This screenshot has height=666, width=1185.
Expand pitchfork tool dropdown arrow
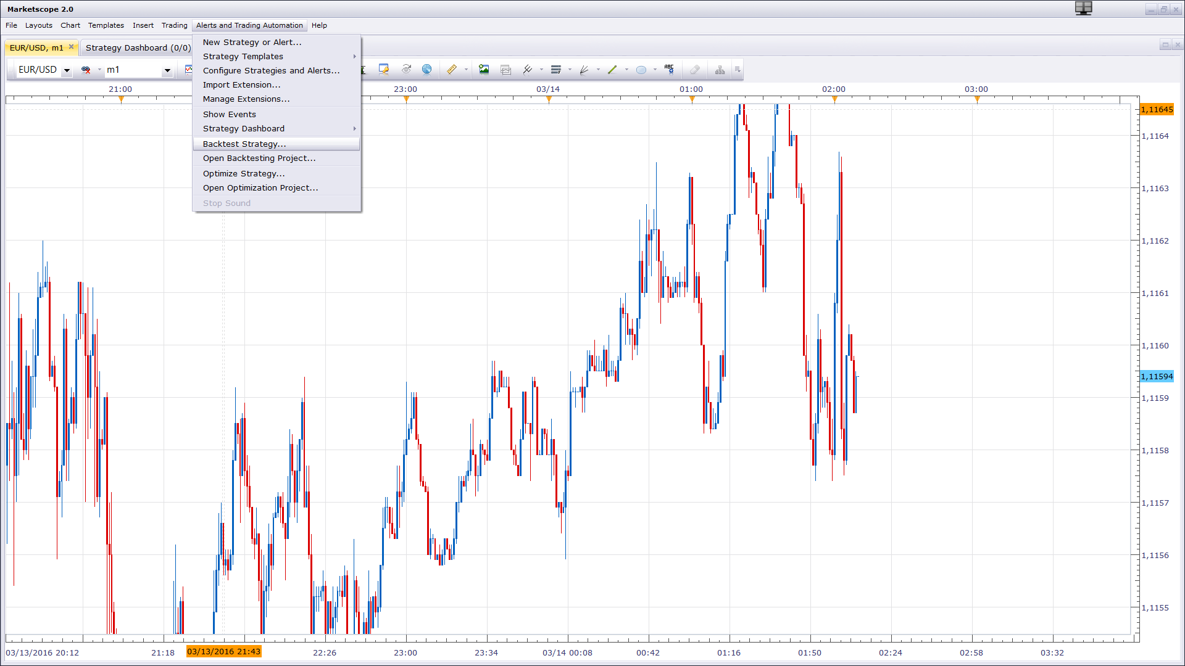598,70
